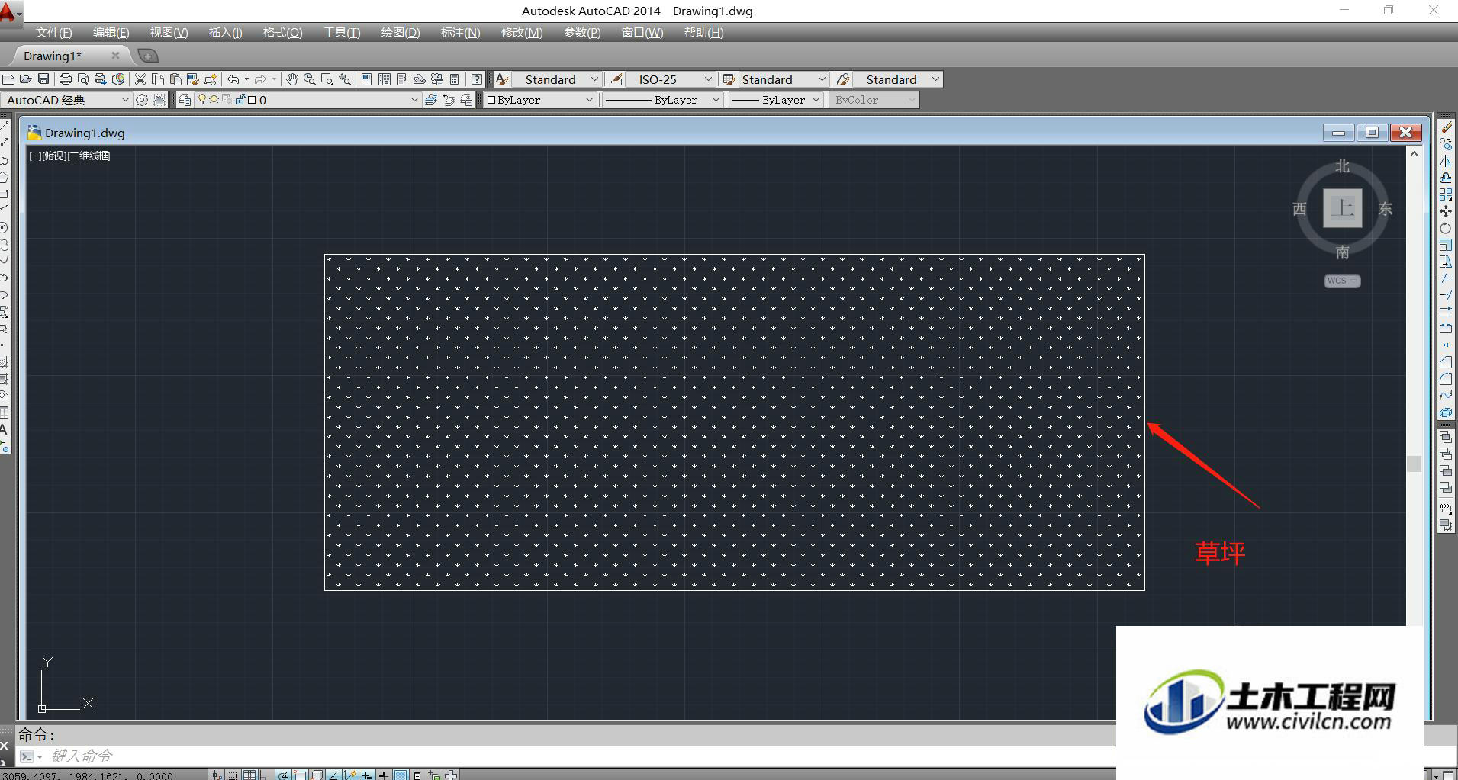
Task: Click the Plot printer icon
Action: click(65, 79)
